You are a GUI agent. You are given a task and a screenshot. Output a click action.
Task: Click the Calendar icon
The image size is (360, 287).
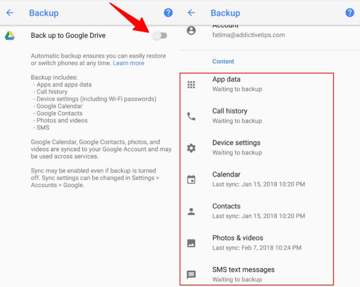click(x=191, y=179)
